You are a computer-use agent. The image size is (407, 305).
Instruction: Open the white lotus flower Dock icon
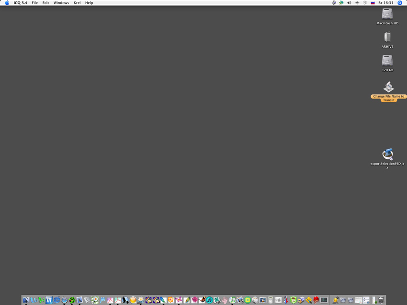(141, 300)
